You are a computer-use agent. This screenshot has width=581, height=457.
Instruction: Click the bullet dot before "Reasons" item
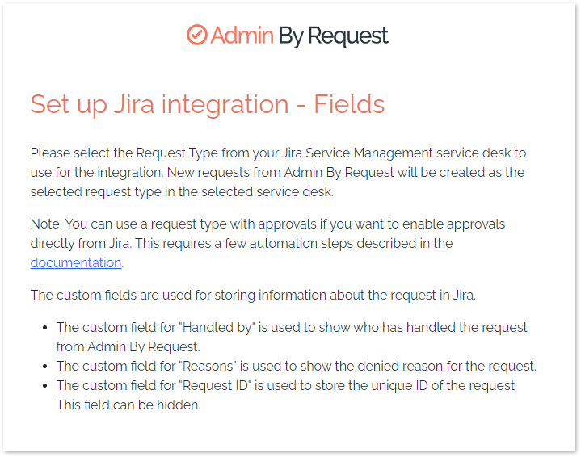pos(44,367)
